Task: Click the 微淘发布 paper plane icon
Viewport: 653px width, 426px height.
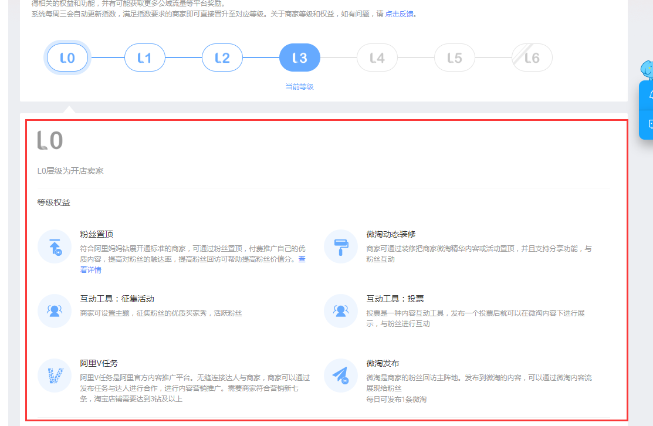Action: (x=341, y=376)
